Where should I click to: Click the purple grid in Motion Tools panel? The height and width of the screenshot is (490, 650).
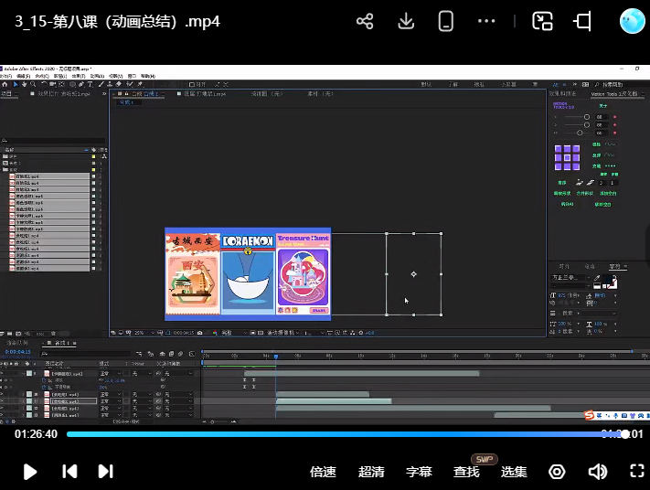pos(567,157)
